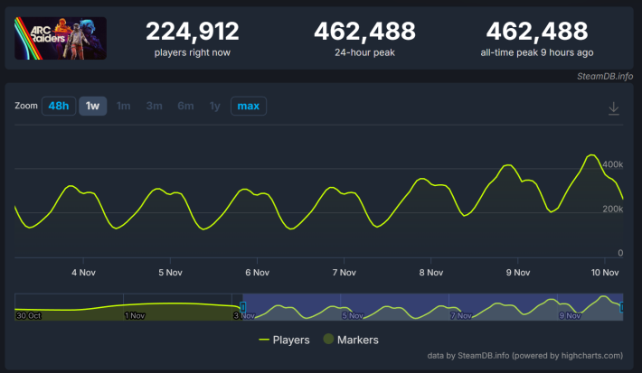Click the chart peak near 10 Nov
The width and height of the screenshot is (642, 373).
tap(590, 156)
